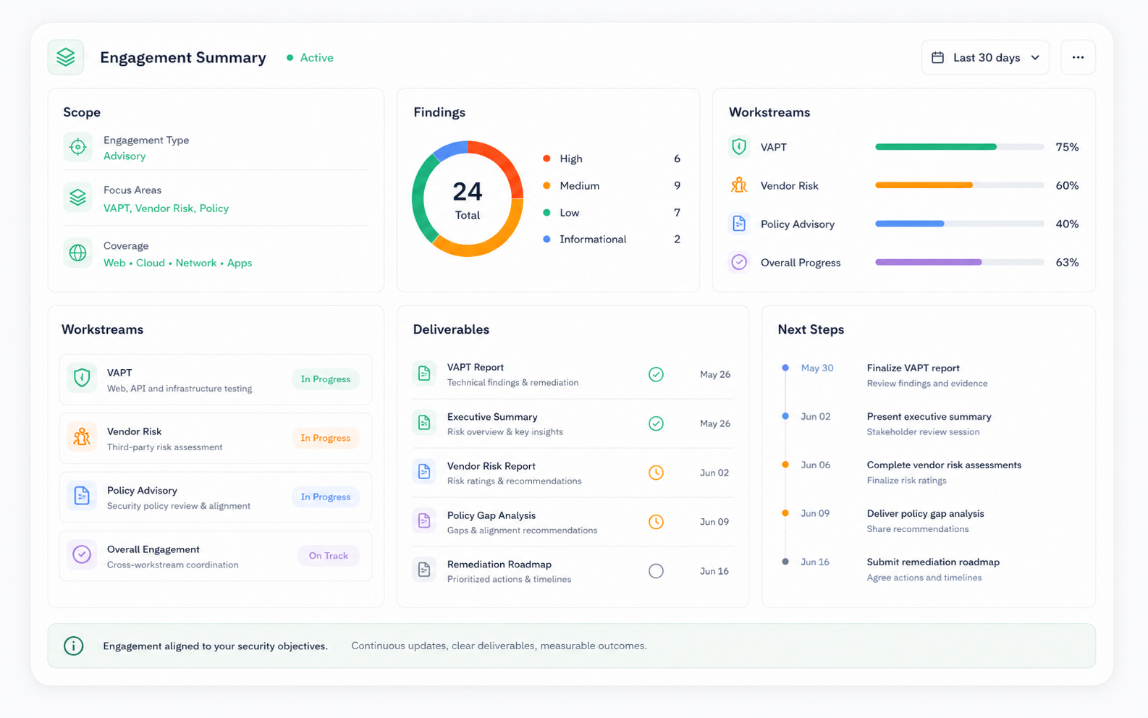Click the VAPT 75% progress bar

tap(960, 147)
